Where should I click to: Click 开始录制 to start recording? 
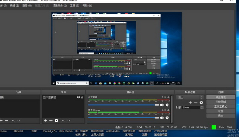coord(221,102)
